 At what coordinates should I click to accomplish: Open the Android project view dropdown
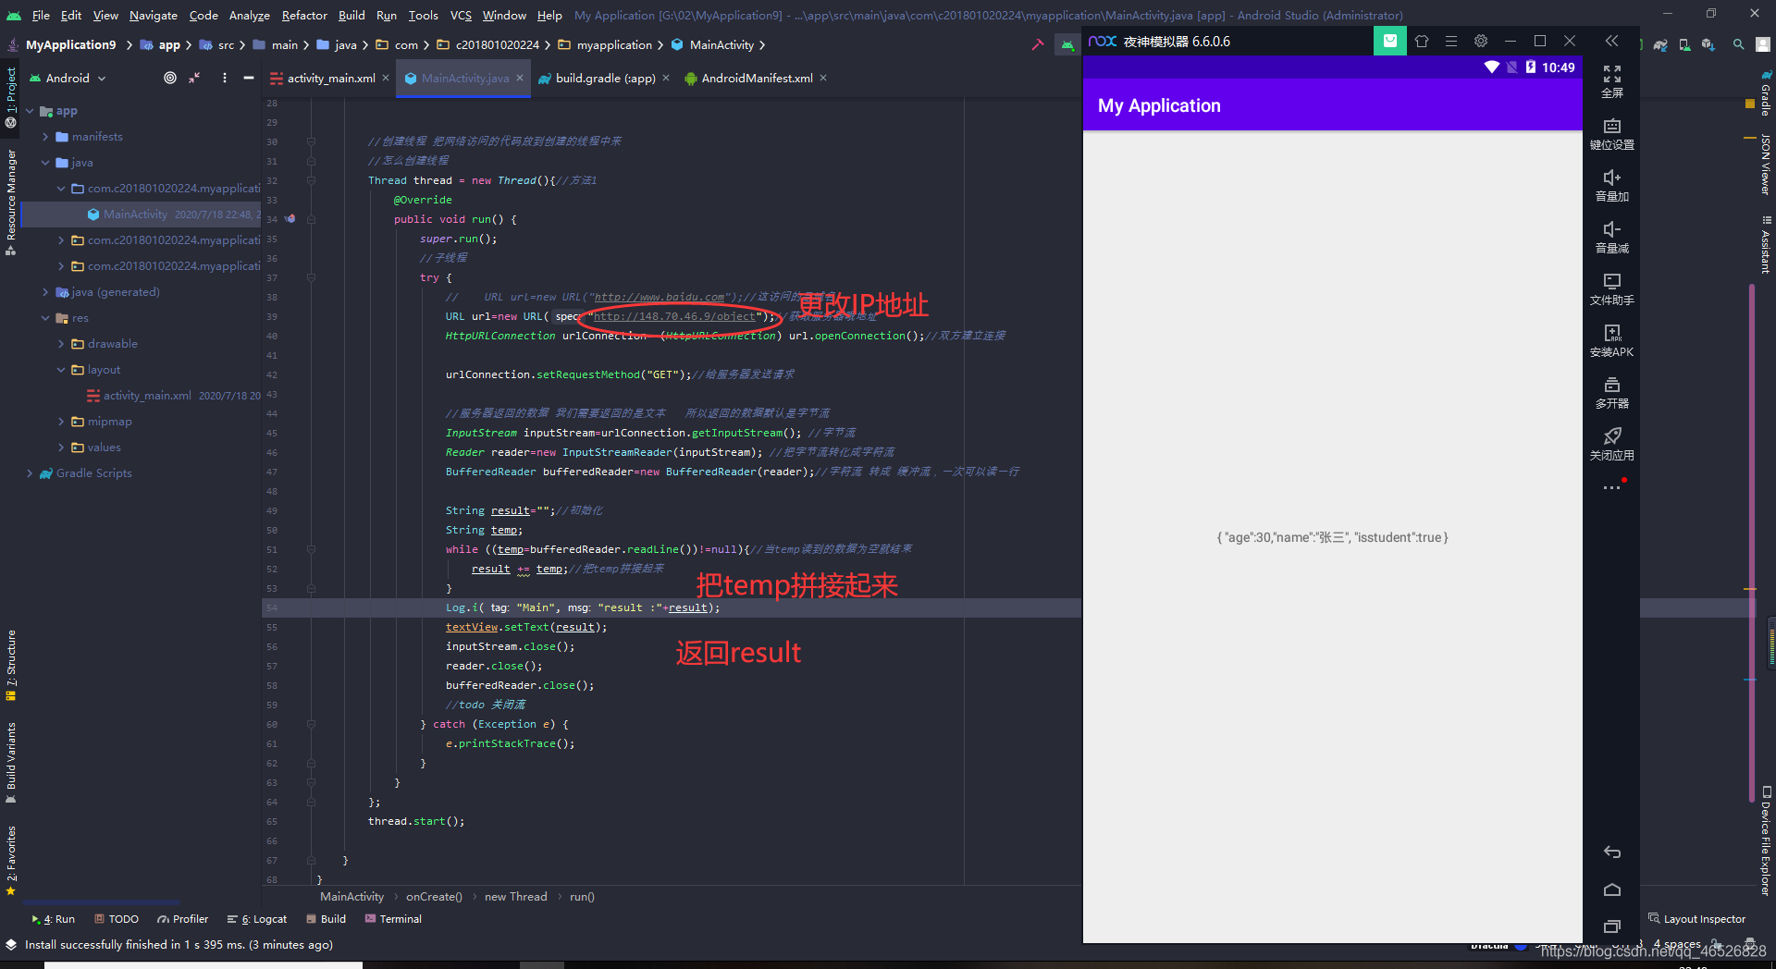pos(68,78)
